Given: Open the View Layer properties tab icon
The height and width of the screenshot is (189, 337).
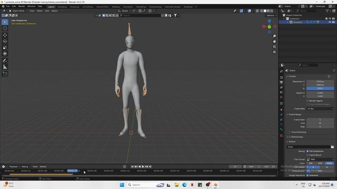Looking at the screenshot, I should coord(281,88).
